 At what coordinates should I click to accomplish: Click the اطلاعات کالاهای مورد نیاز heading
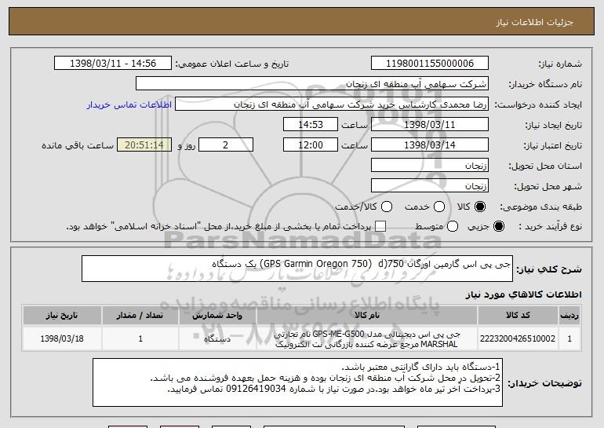pyautogui.click(x=523, y=294)
